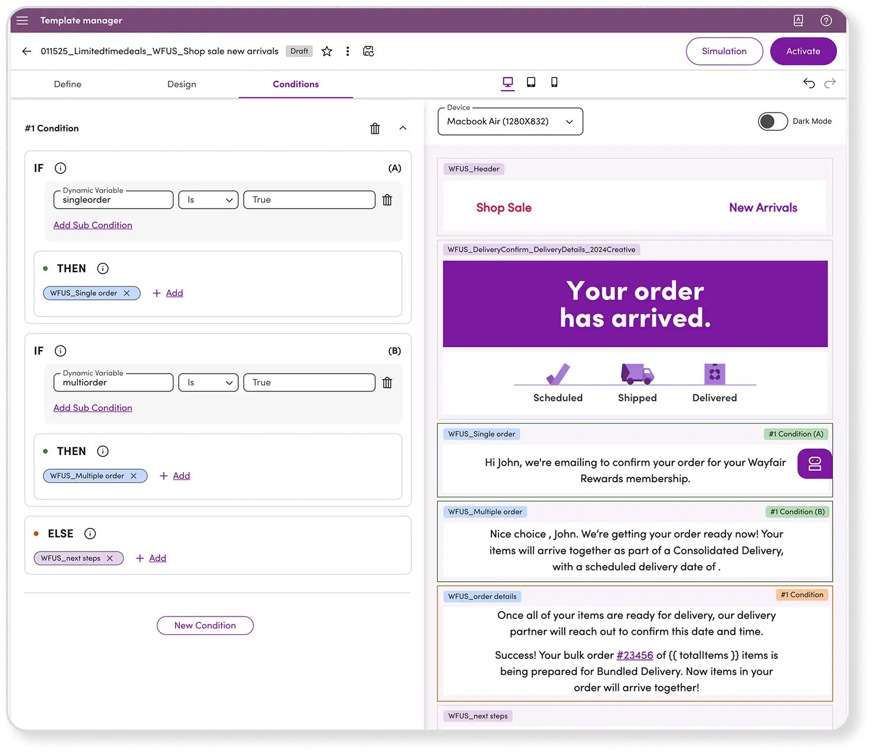Click the undo arrow icon
Image resolution: width=871 pixels, height=752 pixels.
click(809, 83)
